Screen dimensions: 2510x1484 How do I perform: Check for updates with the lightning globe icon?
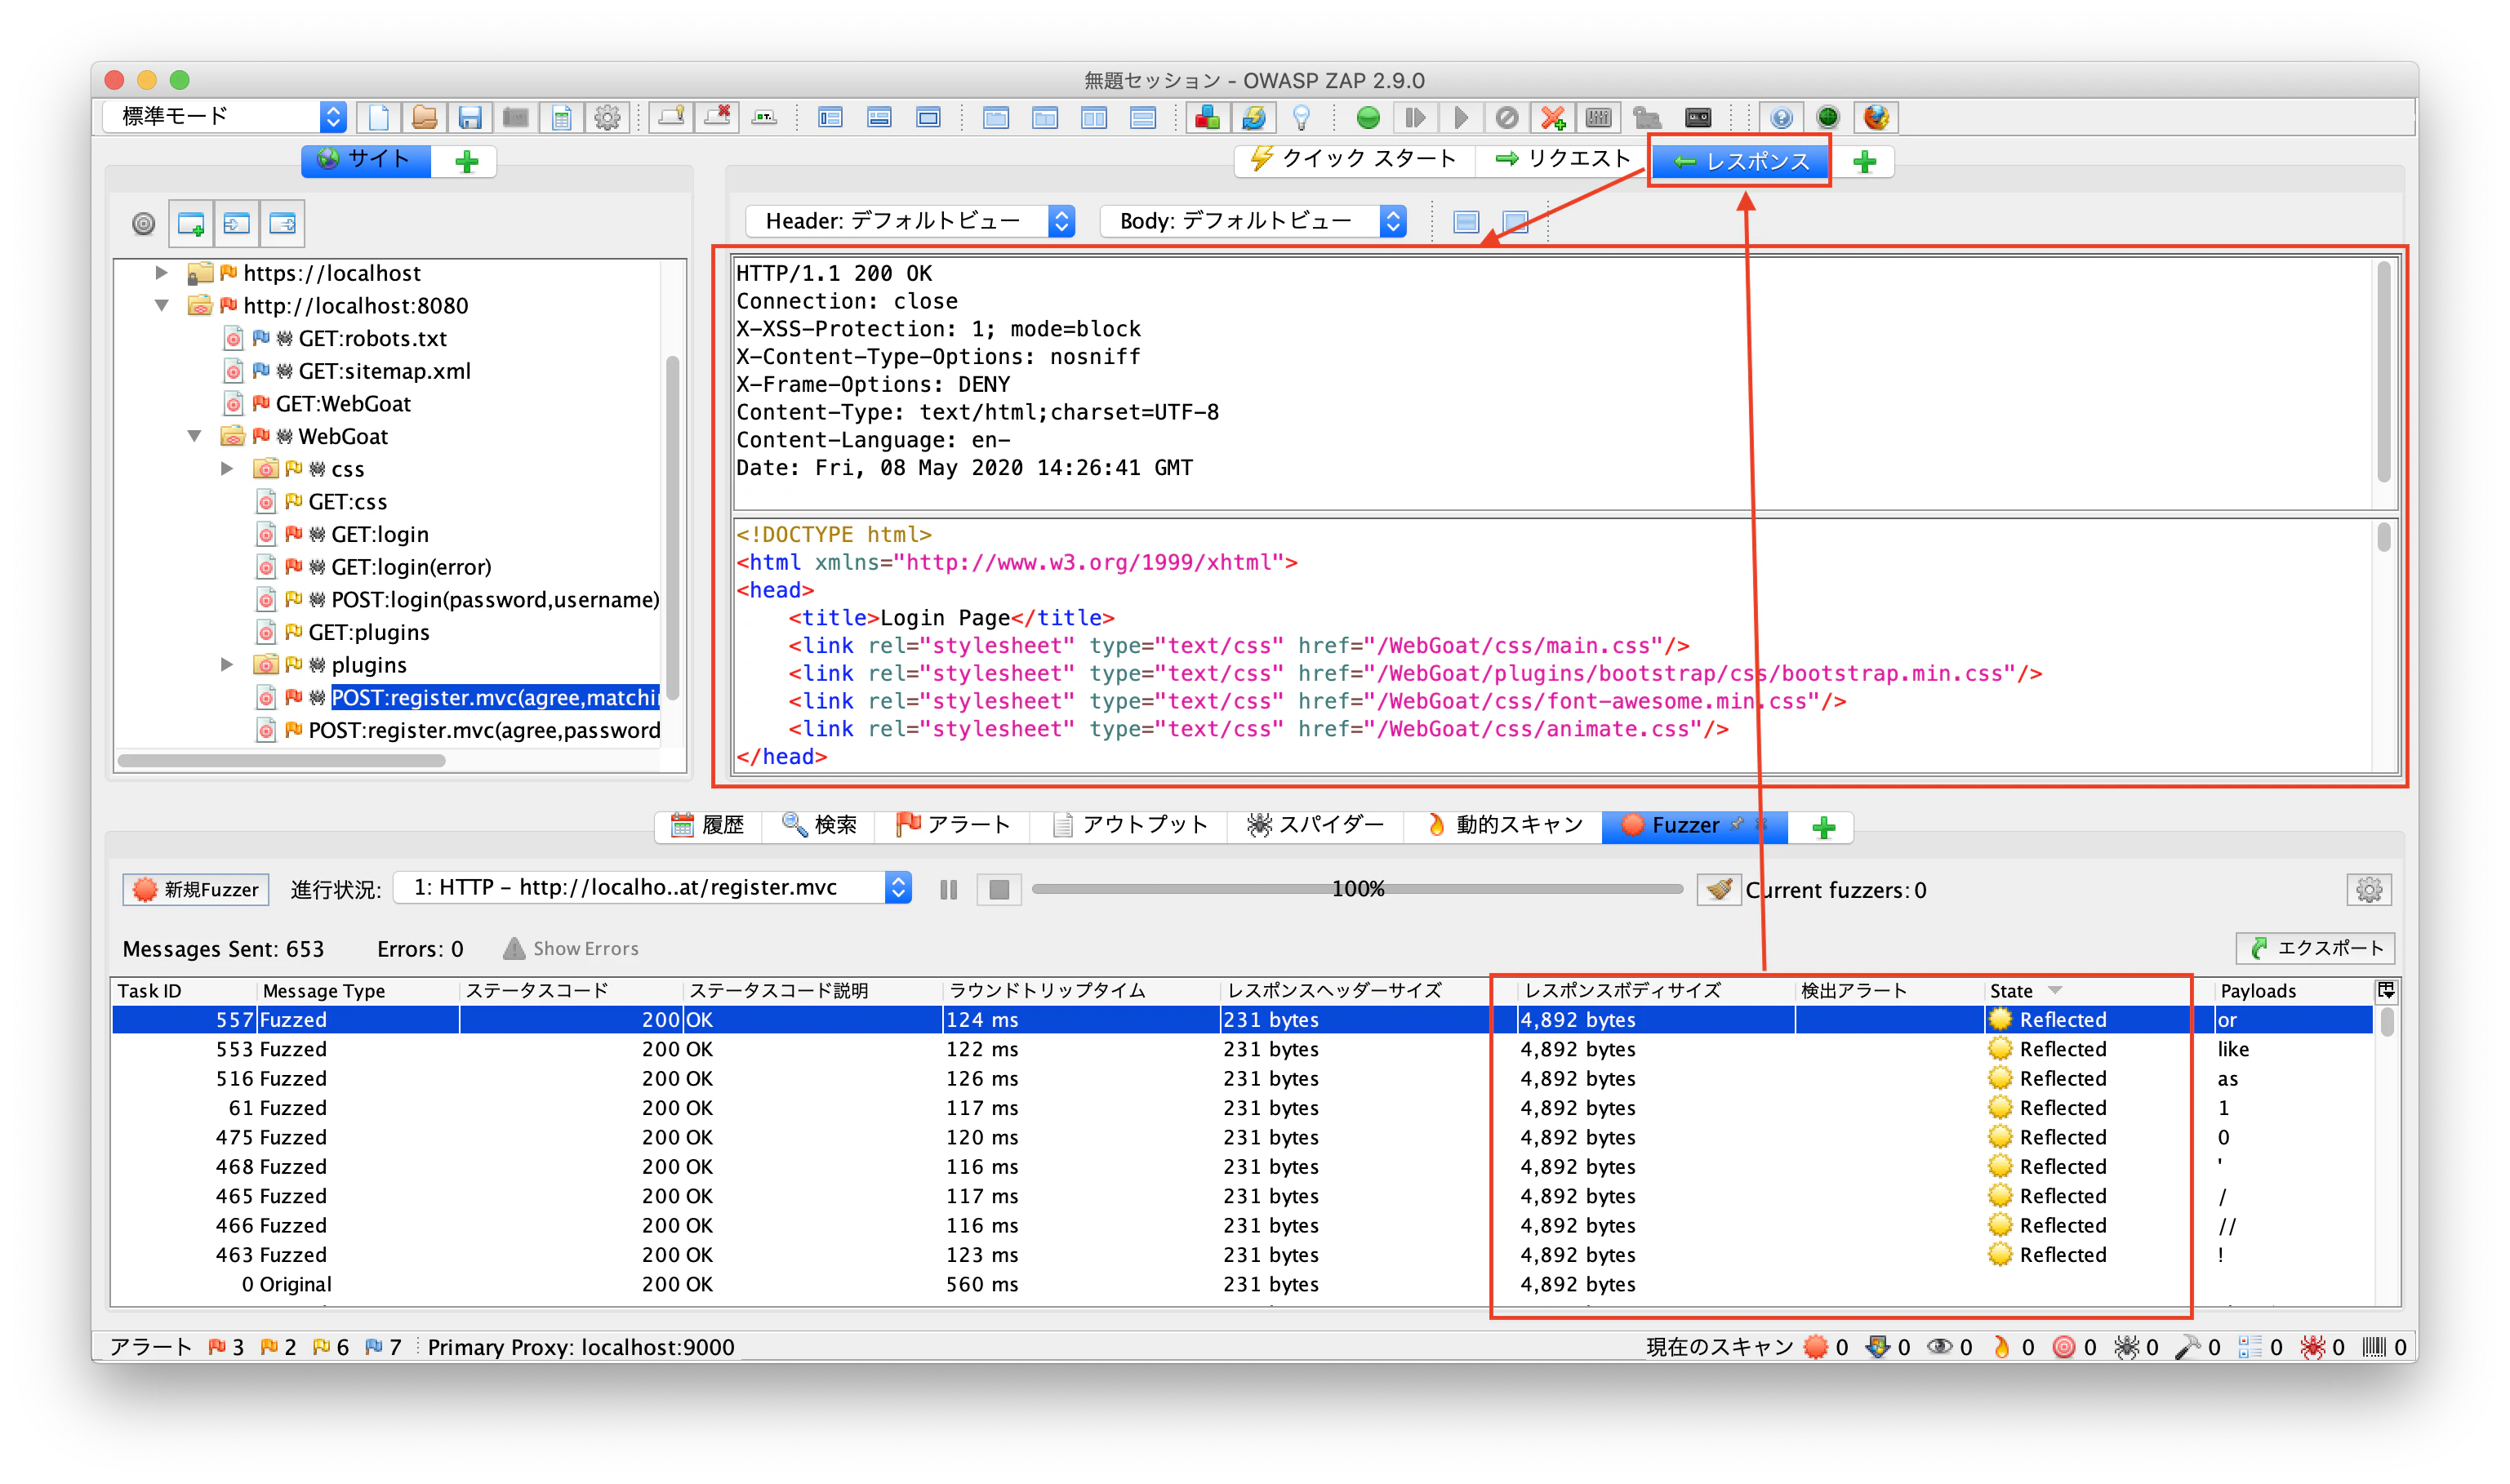1254,118
